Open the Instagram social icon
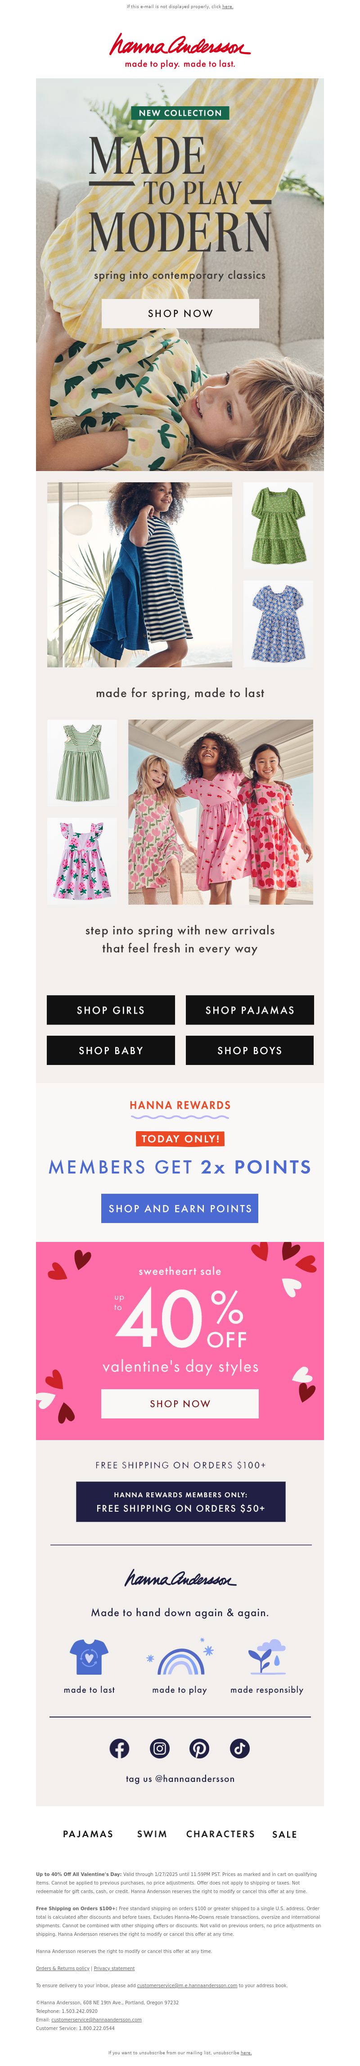Viewport: 360px width, 2066px height. coord(160,1749)
